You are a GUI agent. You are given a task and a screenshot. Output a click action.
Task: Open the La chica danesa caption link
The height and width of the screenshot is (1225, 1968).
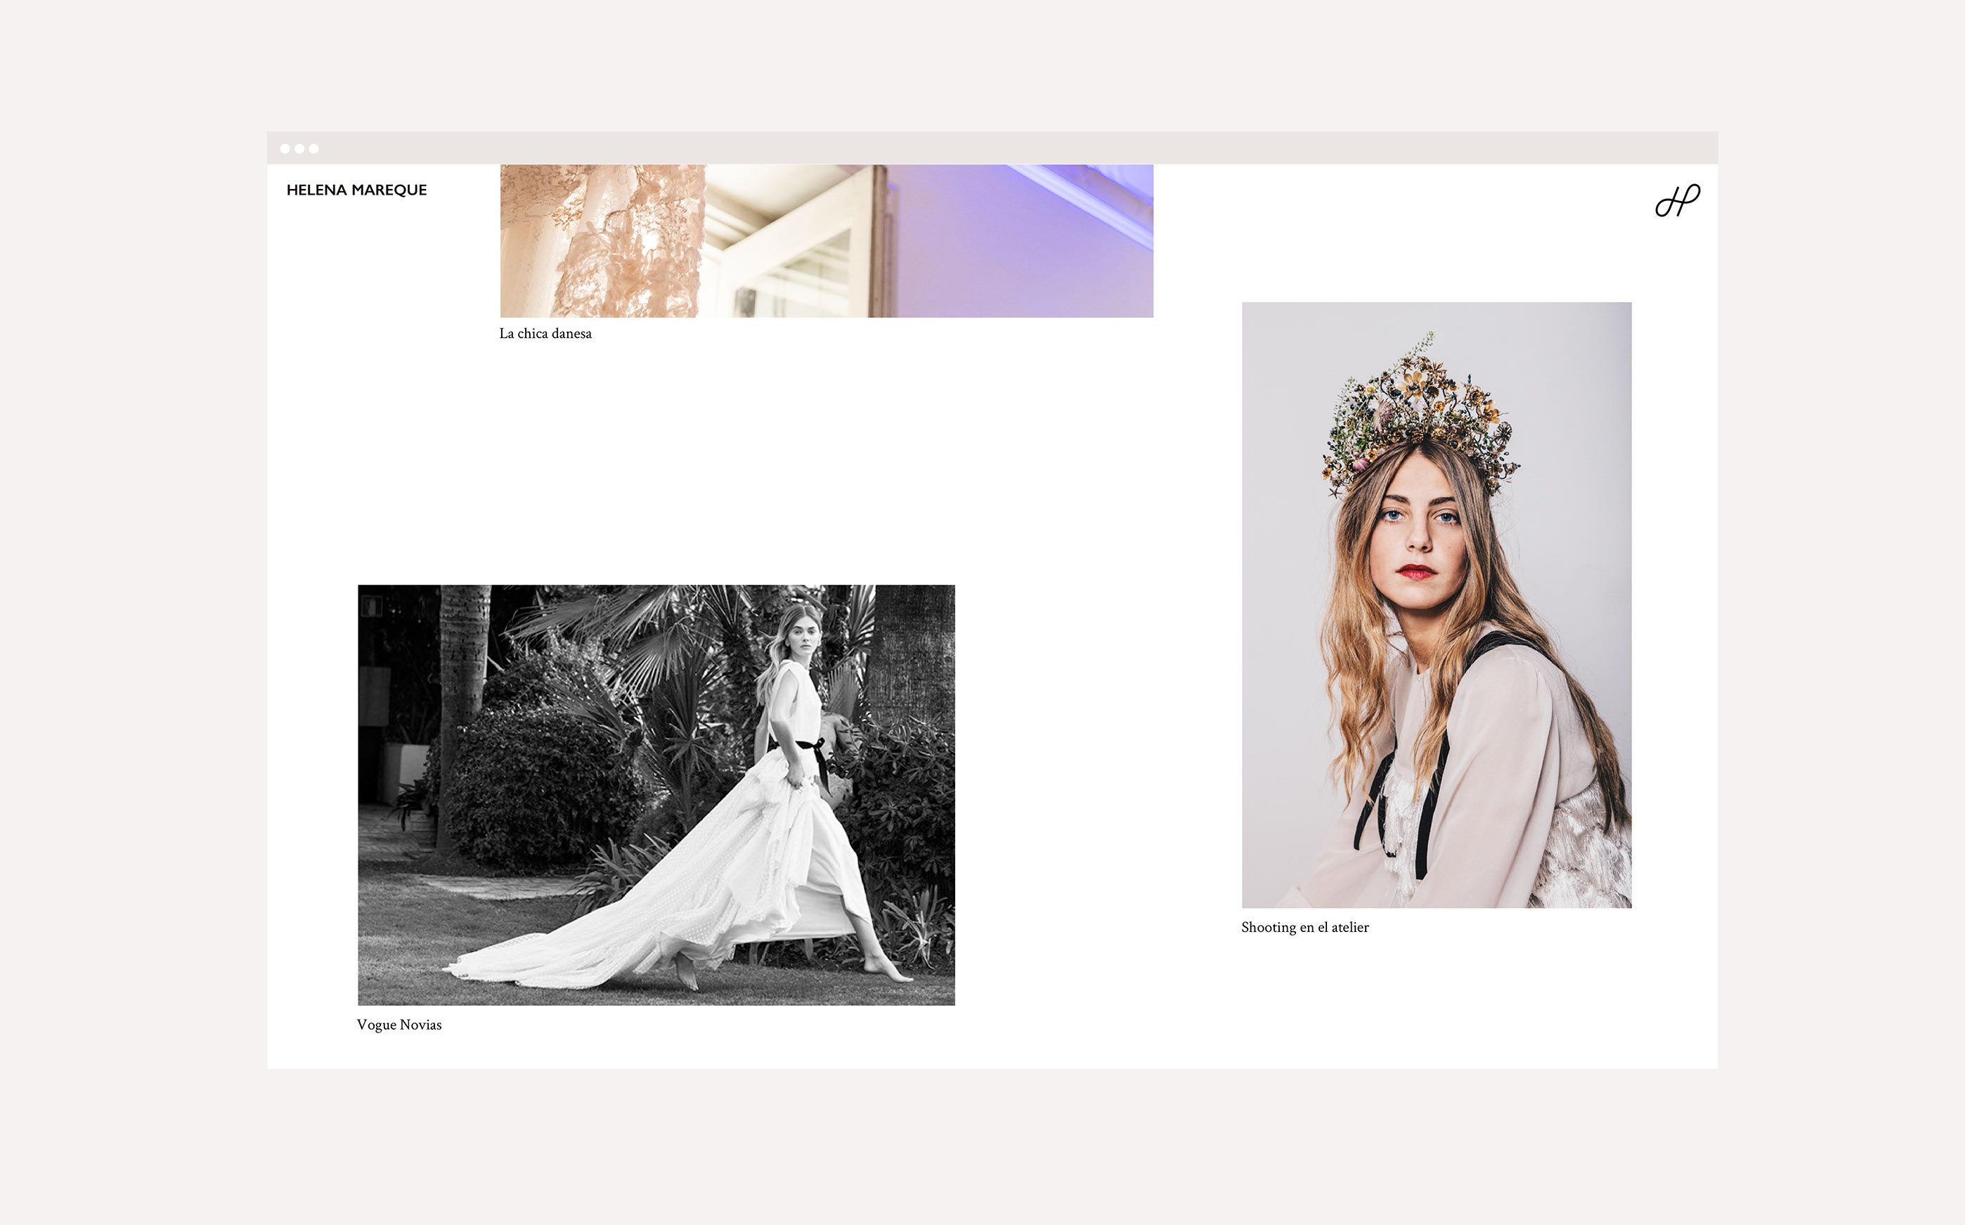546,334
